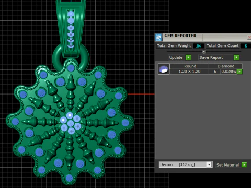The width and height of the screenshot is (251, 188).
Task: Click the '0.039tw' weight cell
Action: (x=229, y=72)
